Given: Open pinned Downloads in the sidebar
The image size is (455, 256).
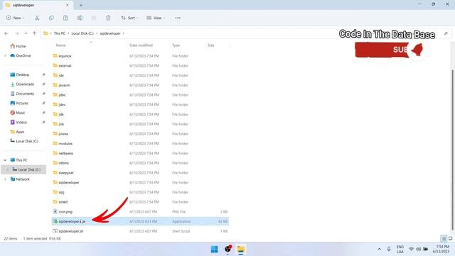Looking at the screenshot, I should 22,84.
